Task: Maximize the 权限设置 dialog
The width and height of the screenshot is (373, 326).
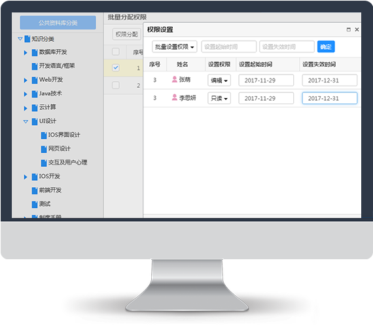Action: tap(349, 29)
